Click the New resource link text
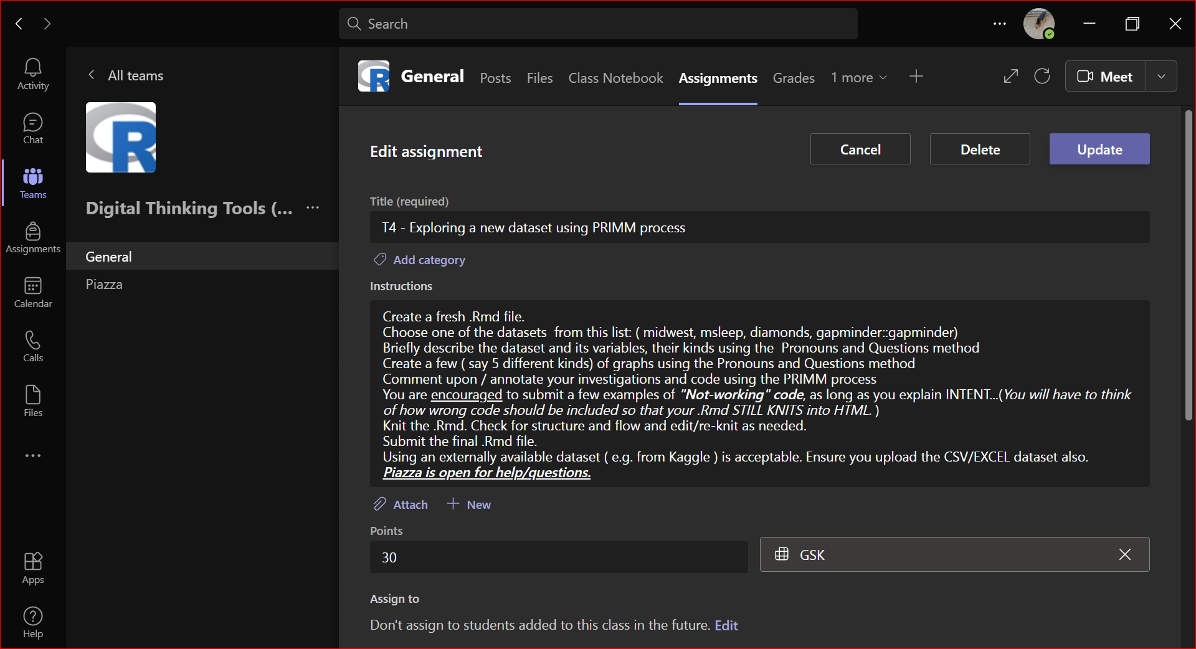The image size is (1196, 649). 478,505
